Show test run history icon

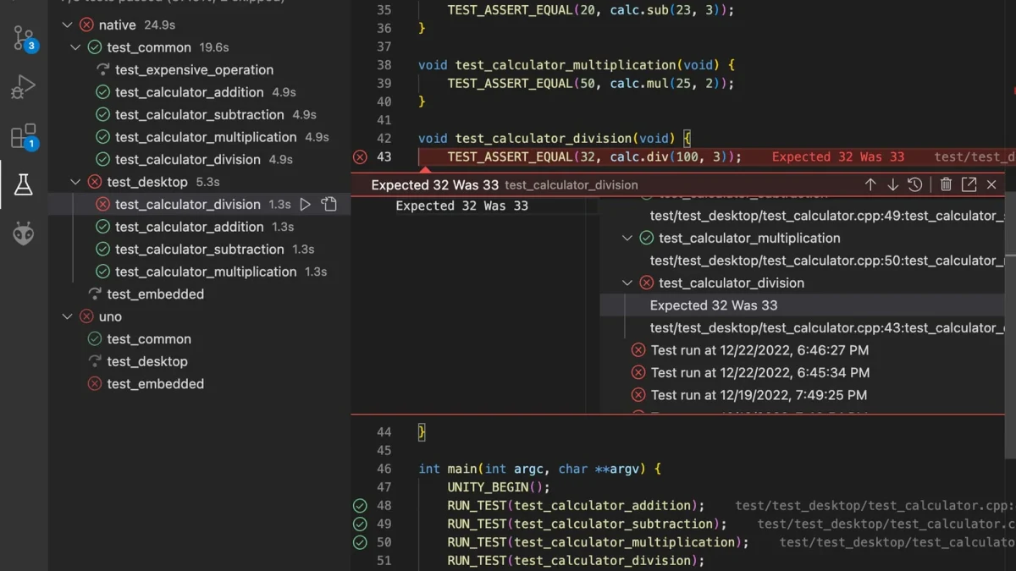[915, 184]
